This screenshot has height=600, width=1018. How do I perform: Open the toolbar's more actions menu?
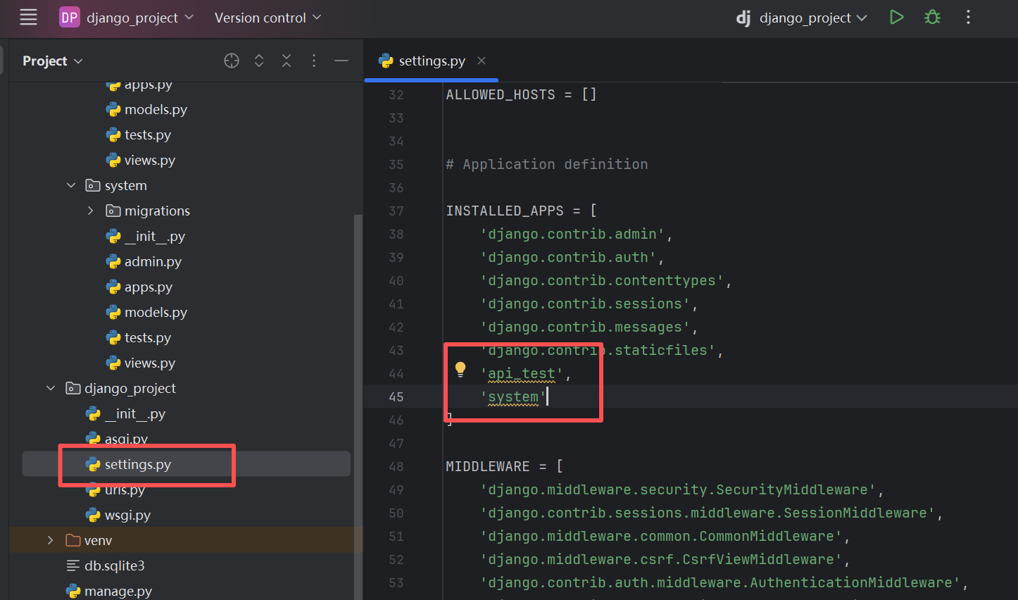(x=968, y=17)
